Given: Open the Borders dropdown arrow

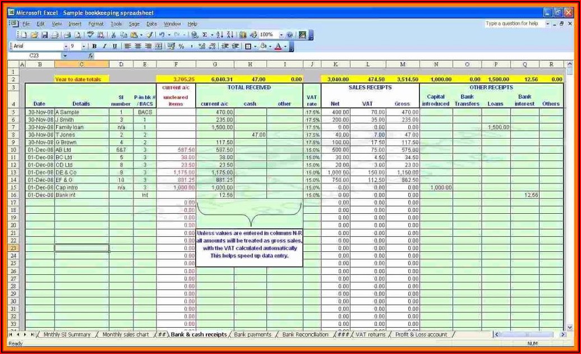Looking at the screenshot, I should (x=255, y=47).
